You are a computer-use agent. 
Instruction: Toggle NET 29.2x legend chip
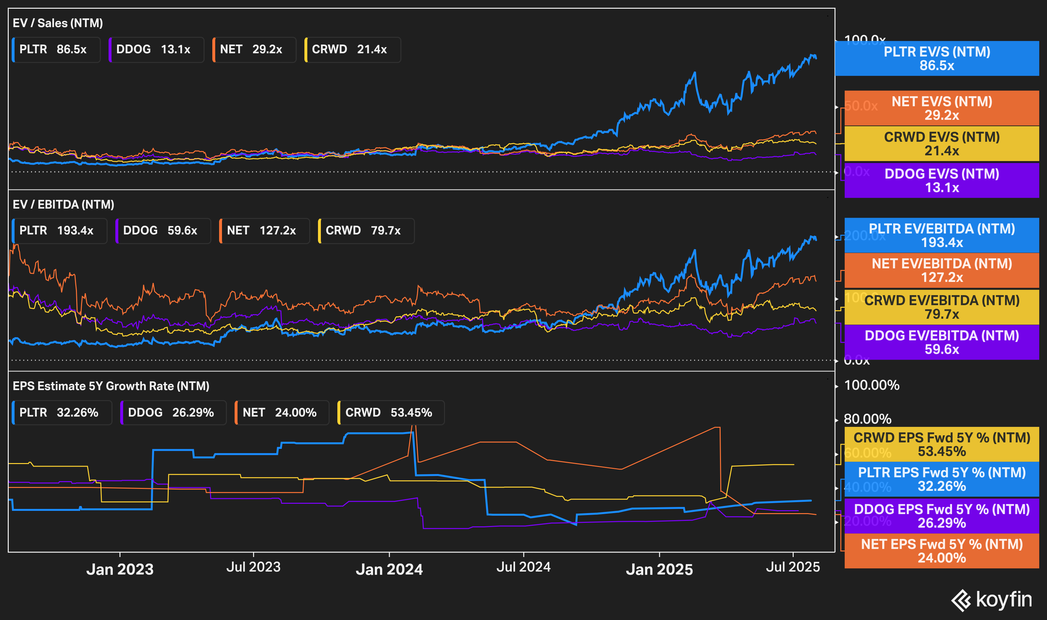254,50
